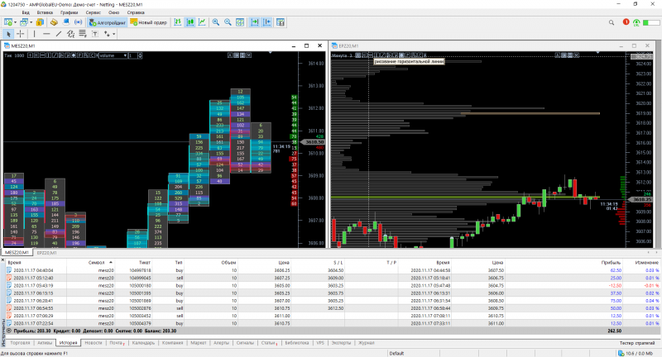Open the Справка menu
Screen dimensions: 662x357
click(136, 12)
